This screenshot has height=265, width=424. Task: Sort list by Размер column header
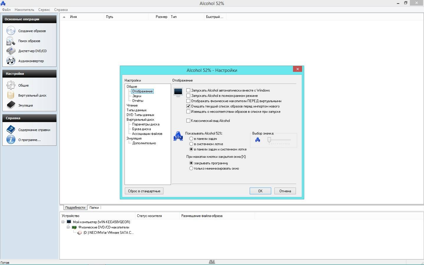pos(158,17)
